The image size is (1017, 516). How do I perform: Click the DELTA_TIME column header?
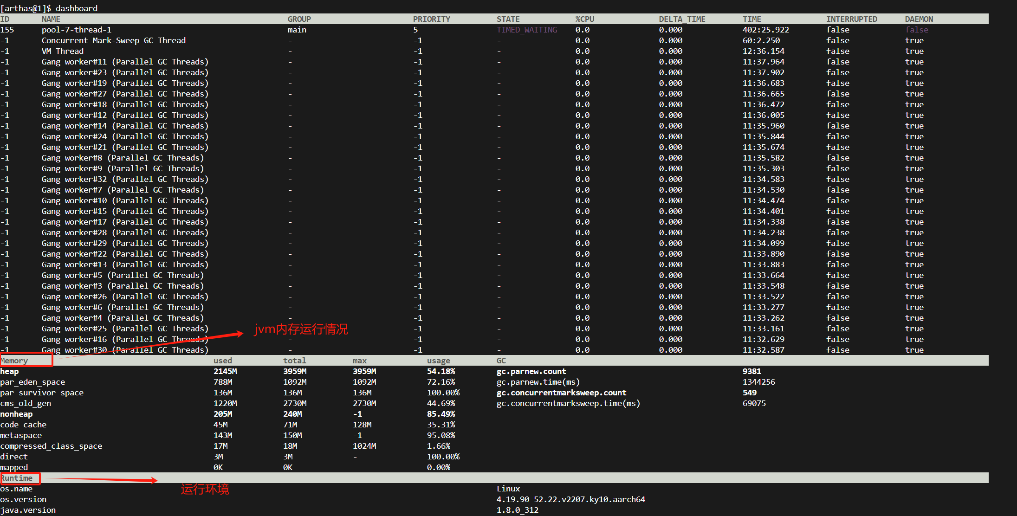(682, 19)
